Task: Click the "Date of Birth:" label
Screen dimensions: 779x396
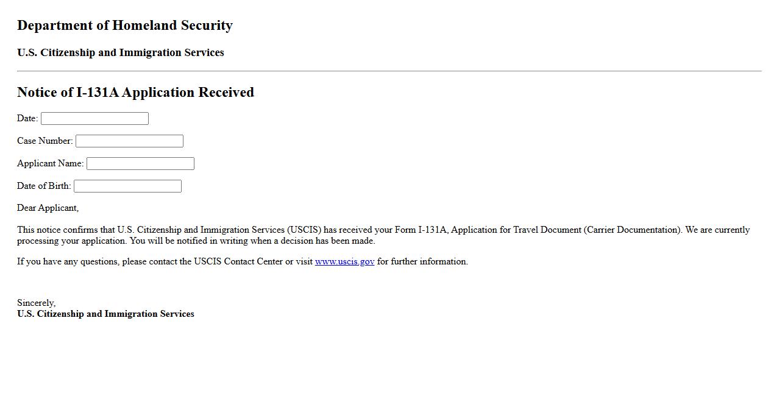Action: pyautogui.click(x=44, y=186)
